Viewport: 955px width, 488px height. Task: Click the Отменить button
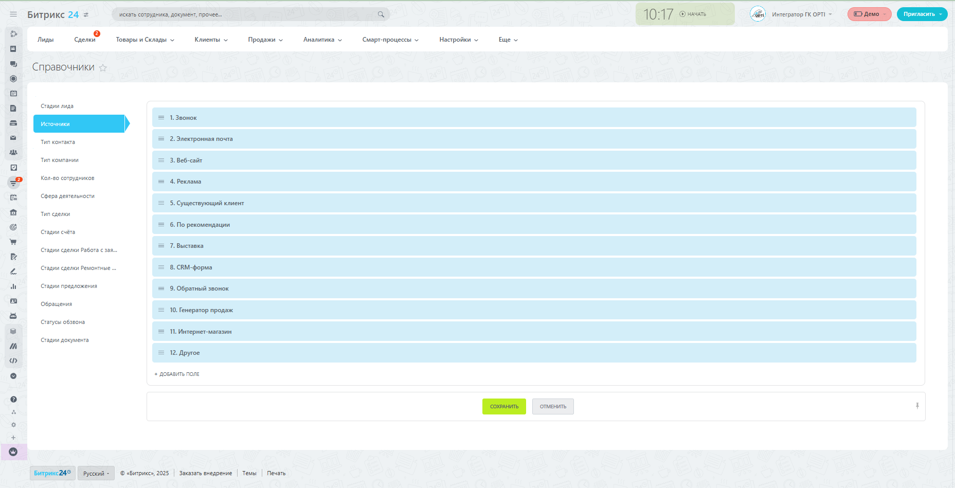pyautogui.click(x=553, y=406)
